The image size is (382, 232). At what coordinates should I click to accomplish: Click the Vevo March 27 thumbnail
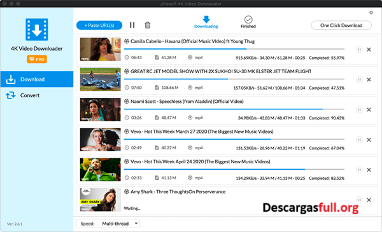click(x=101, y=139)
